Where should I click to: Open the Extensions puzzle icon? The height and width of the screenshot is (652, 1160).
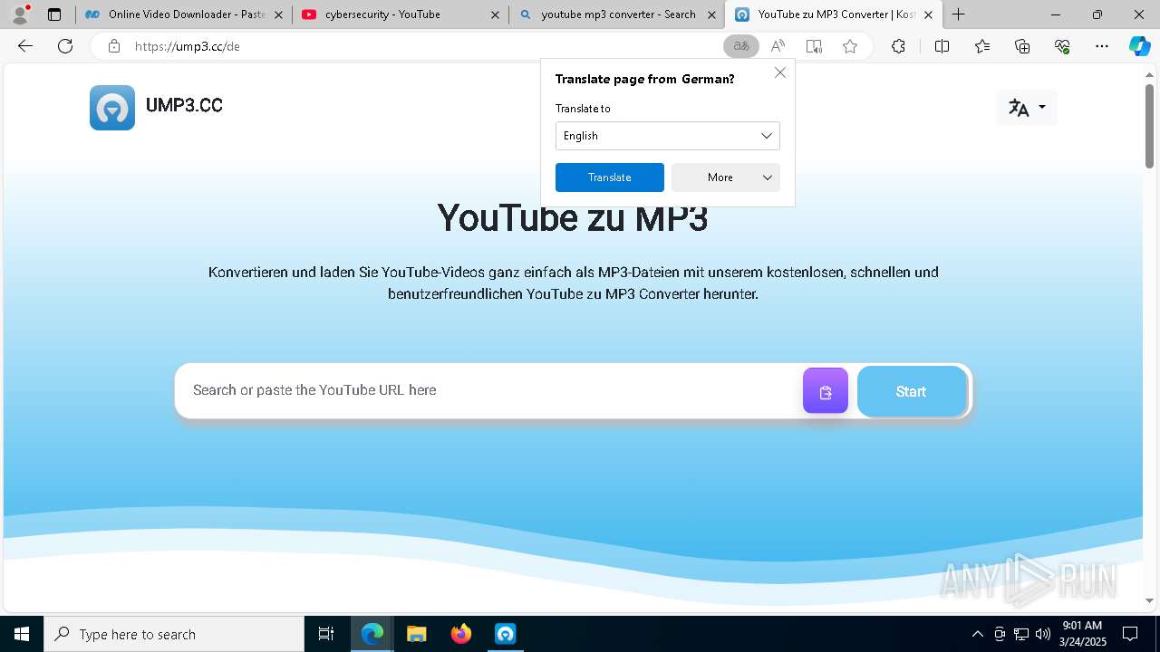click(x=898, y=46)
